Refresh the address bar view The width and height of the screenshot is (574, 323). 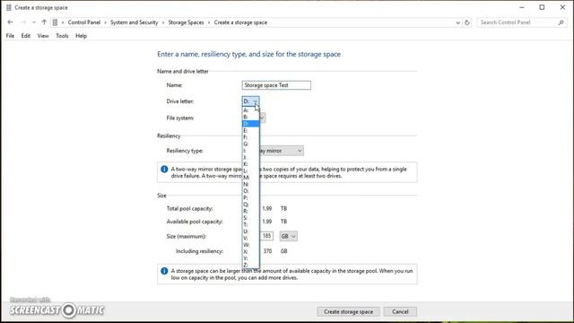coord(467,22)
